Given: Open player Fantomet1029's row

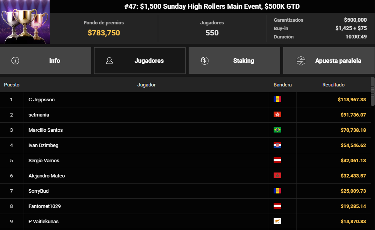Looking at the screenshot, I should [45, 206].
